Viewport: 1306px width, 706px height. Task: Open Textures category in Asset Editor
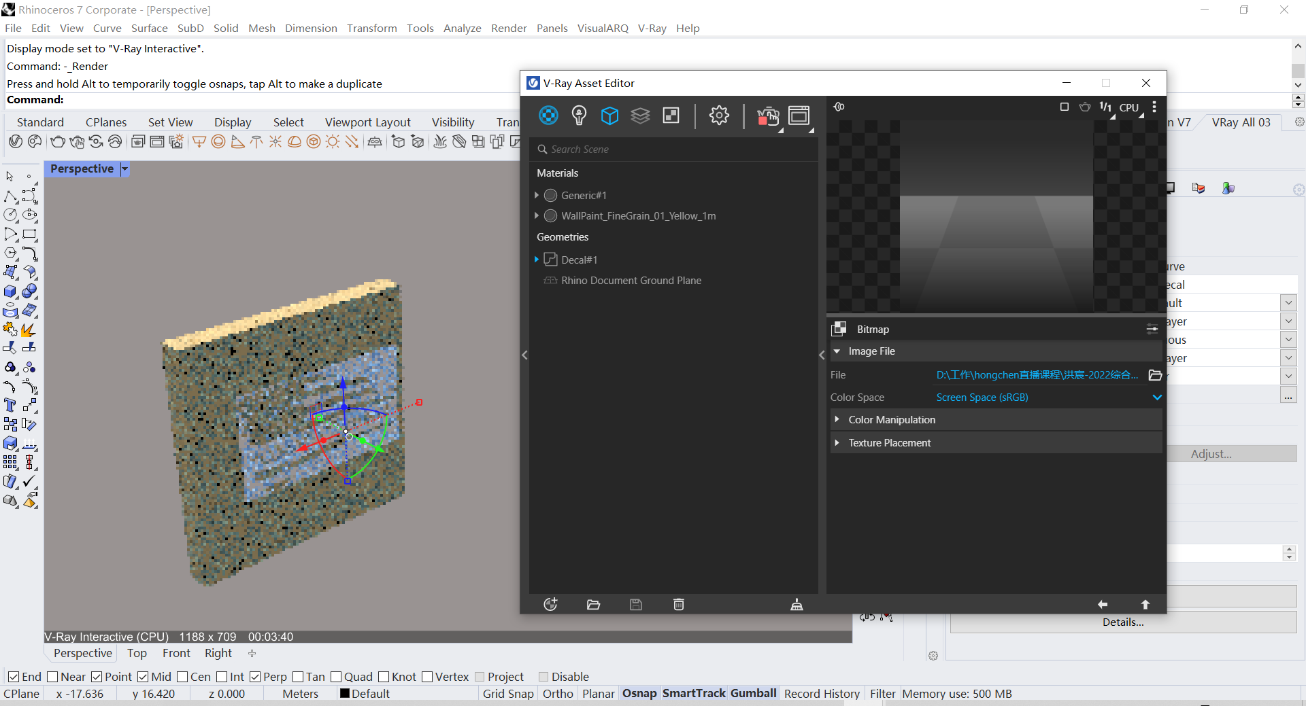click(x=671, y=116)
